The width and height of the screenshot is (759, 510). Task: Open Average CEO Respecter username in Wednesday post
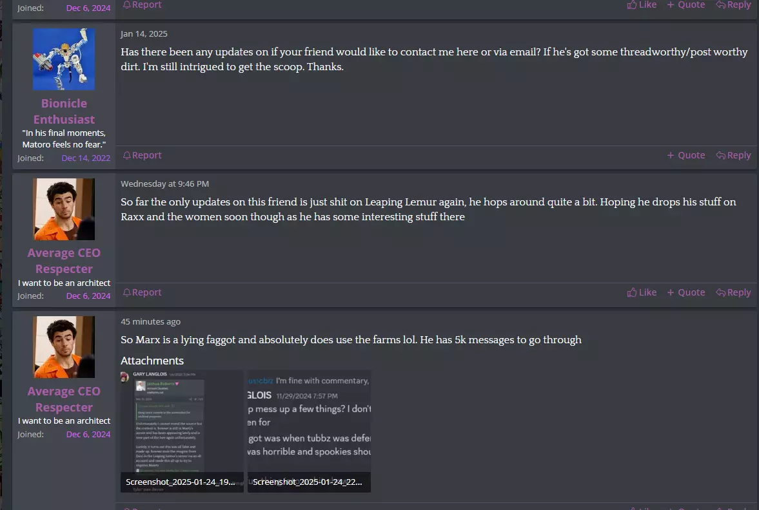tap(64, 261)
